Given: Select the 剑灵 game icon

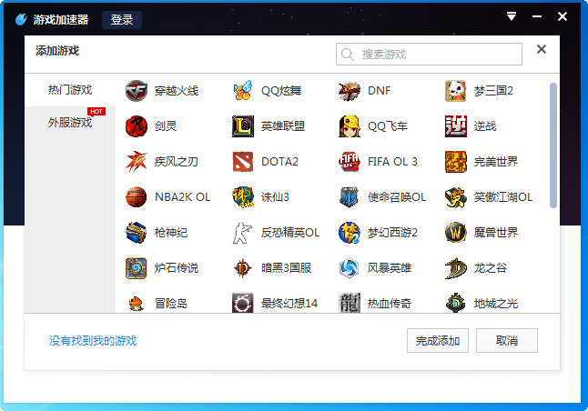Looking at the screenshot, I should click(137, 126).
